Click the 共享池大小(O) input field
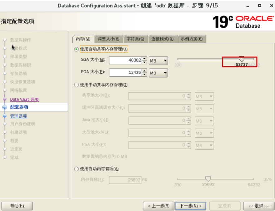The width and height of the screenshot is (275, 211). click(x=157, y=96)
